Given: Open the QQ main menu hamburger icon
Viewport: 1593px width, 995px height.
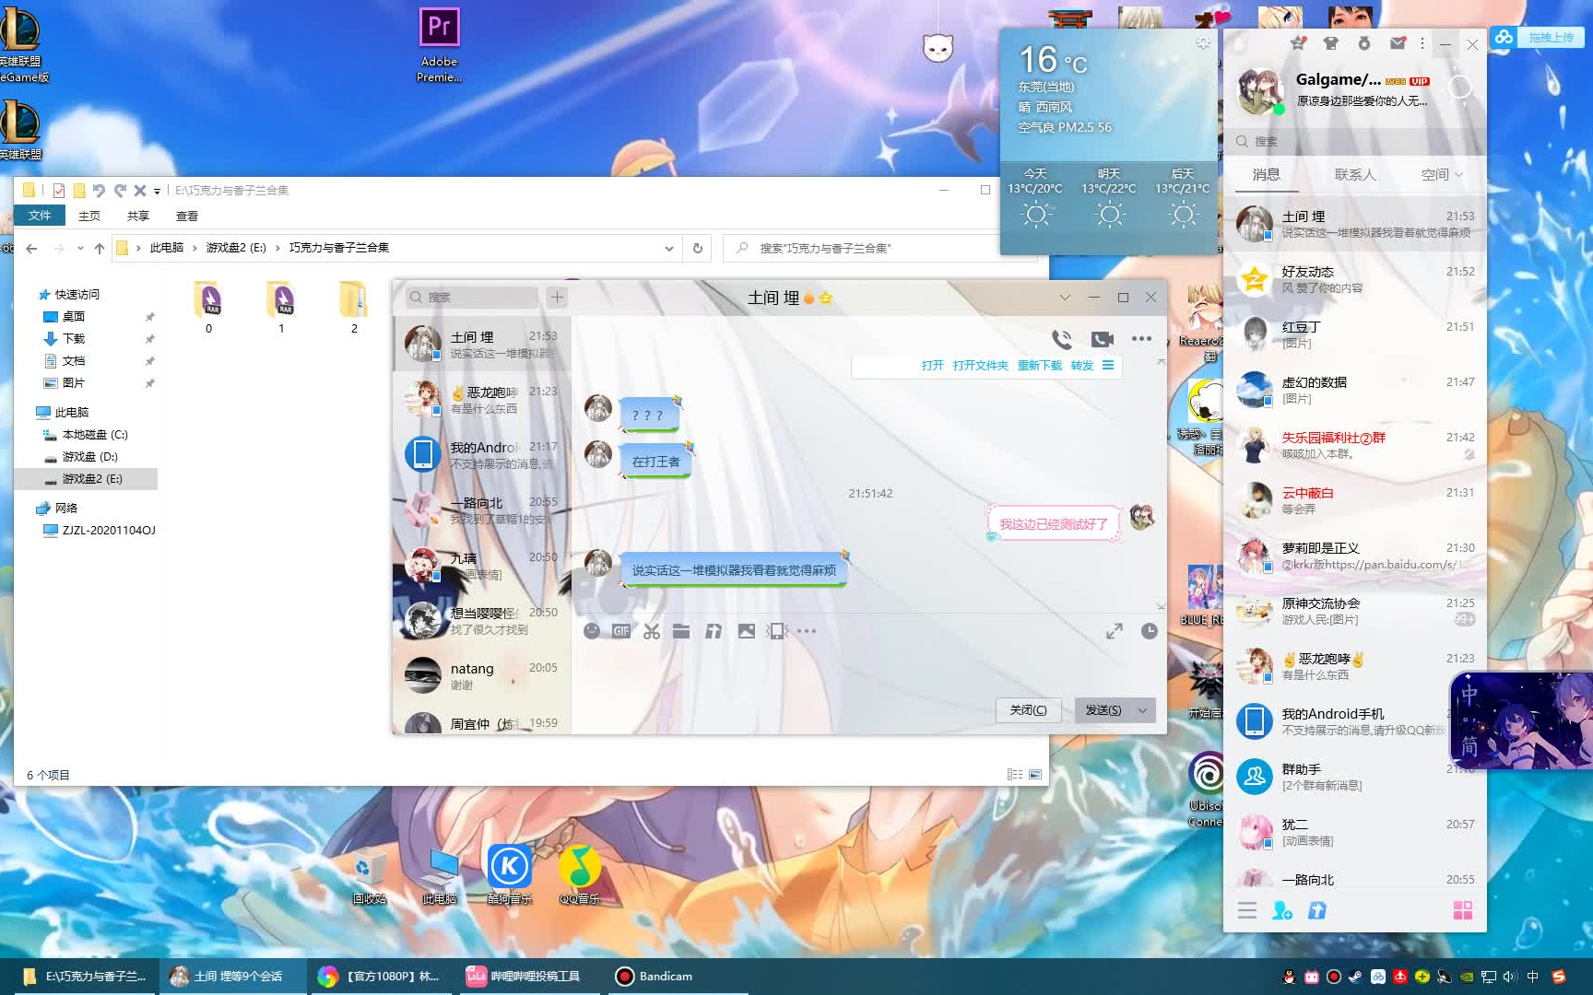Looking at the screenshot, I should tap(1247, 910).
